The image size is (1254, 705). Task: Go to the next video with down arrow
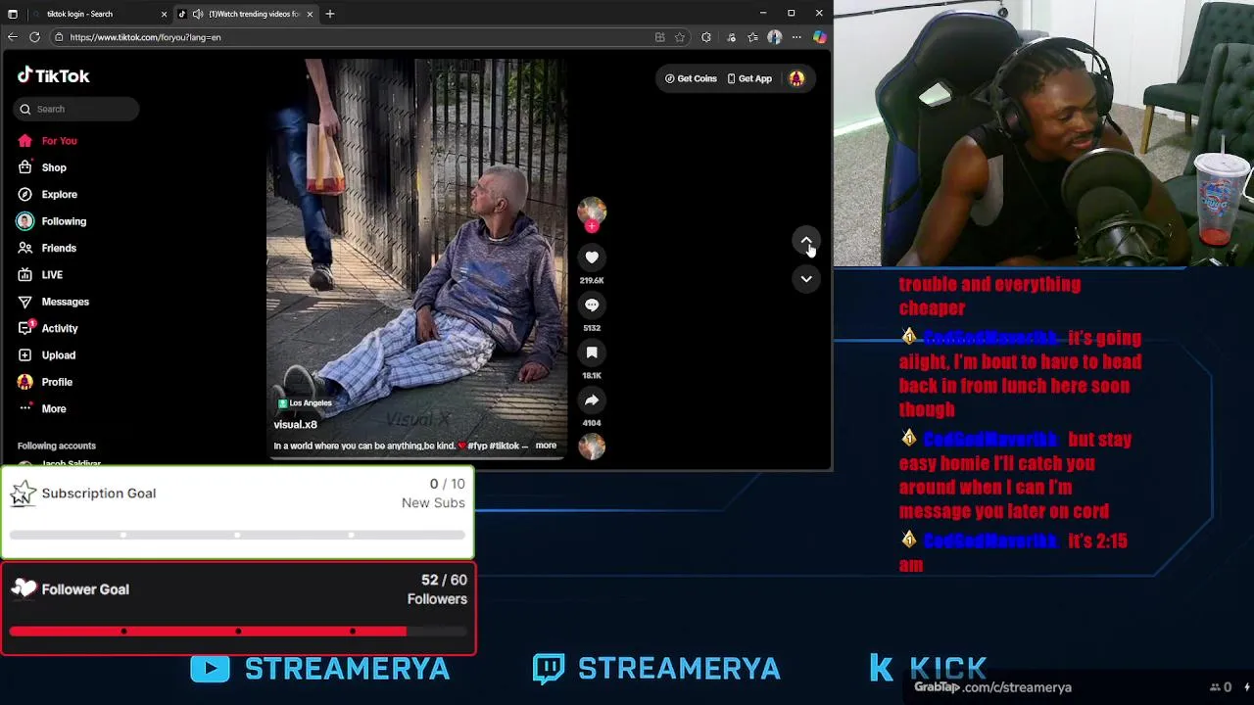(x=806, y=279)
